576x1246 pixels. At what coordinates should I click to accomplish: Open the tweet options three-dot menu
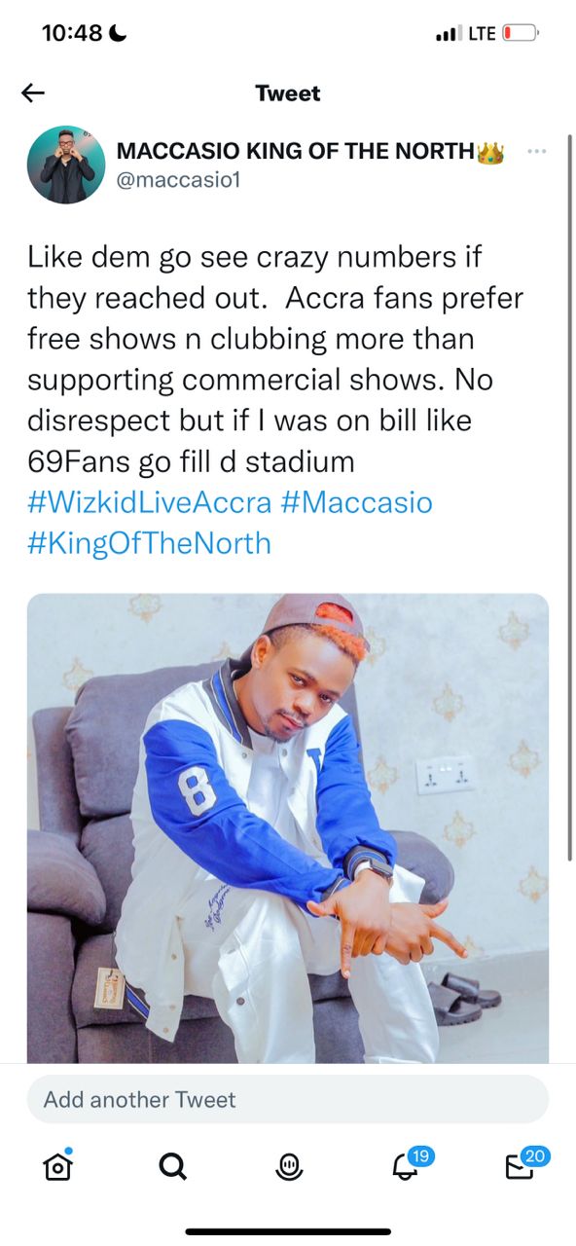coord(536,151)
